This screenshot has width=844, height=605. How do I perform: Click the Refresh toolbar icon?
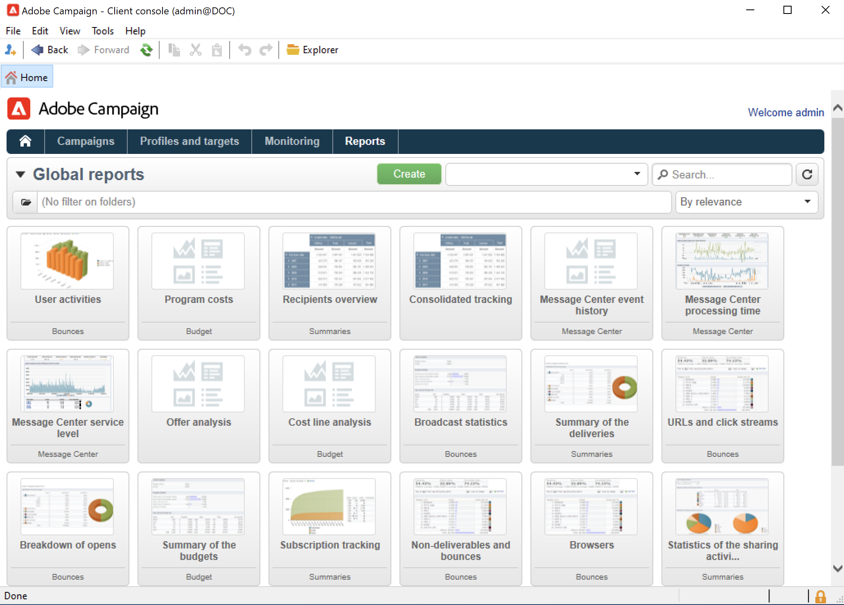[146, 50]
